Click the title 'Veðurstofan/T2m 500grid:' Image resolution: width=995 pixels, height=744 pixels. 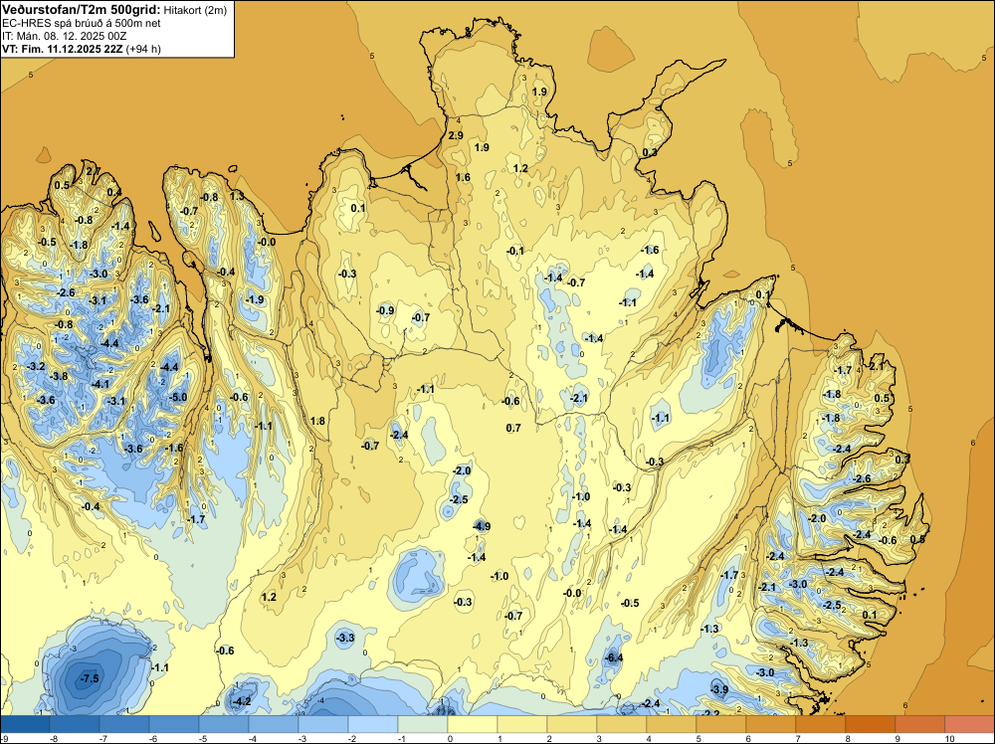click(x=82, y=10)
